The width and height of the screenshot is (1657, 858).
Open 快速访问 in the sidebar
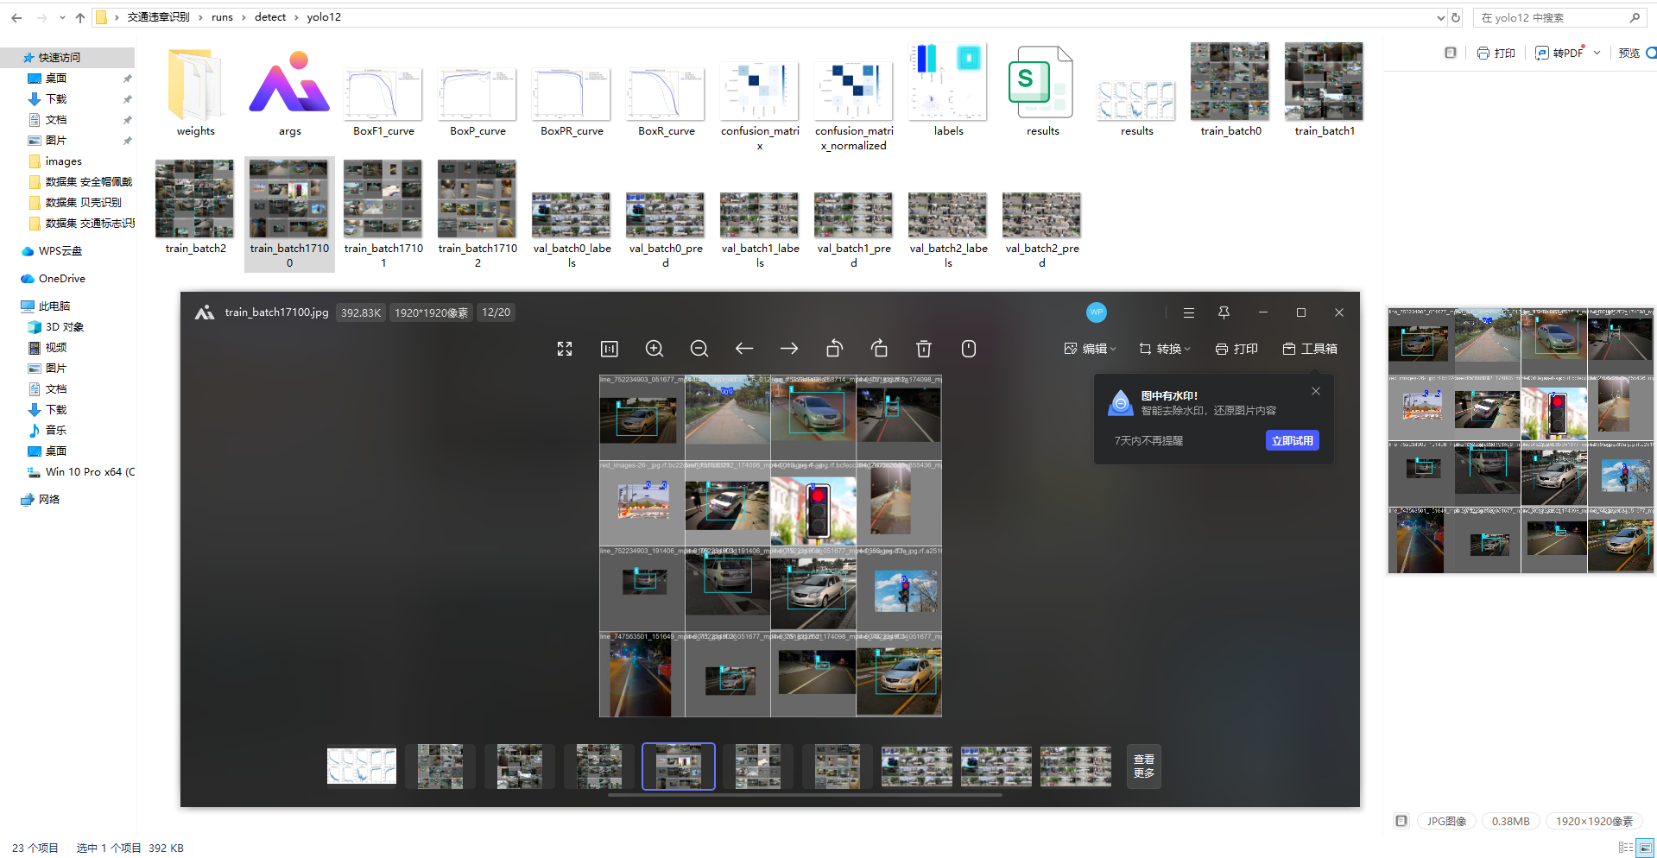[59, 57]
